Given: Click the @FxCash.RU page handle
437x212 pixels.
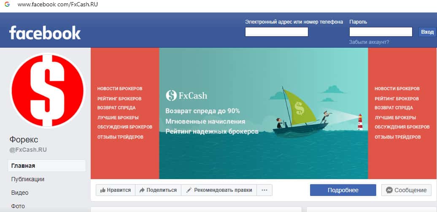Looking at the screenshot, I should (28, 150).
